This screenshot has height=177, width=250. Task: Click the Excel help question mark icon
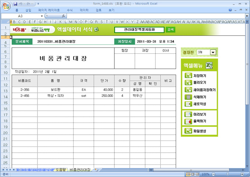pos(230,10)
